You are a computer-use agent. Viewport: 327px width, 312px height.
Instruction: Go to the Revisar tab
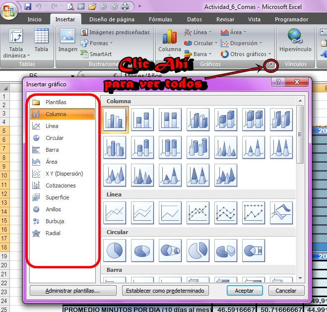tap(225, 19)
